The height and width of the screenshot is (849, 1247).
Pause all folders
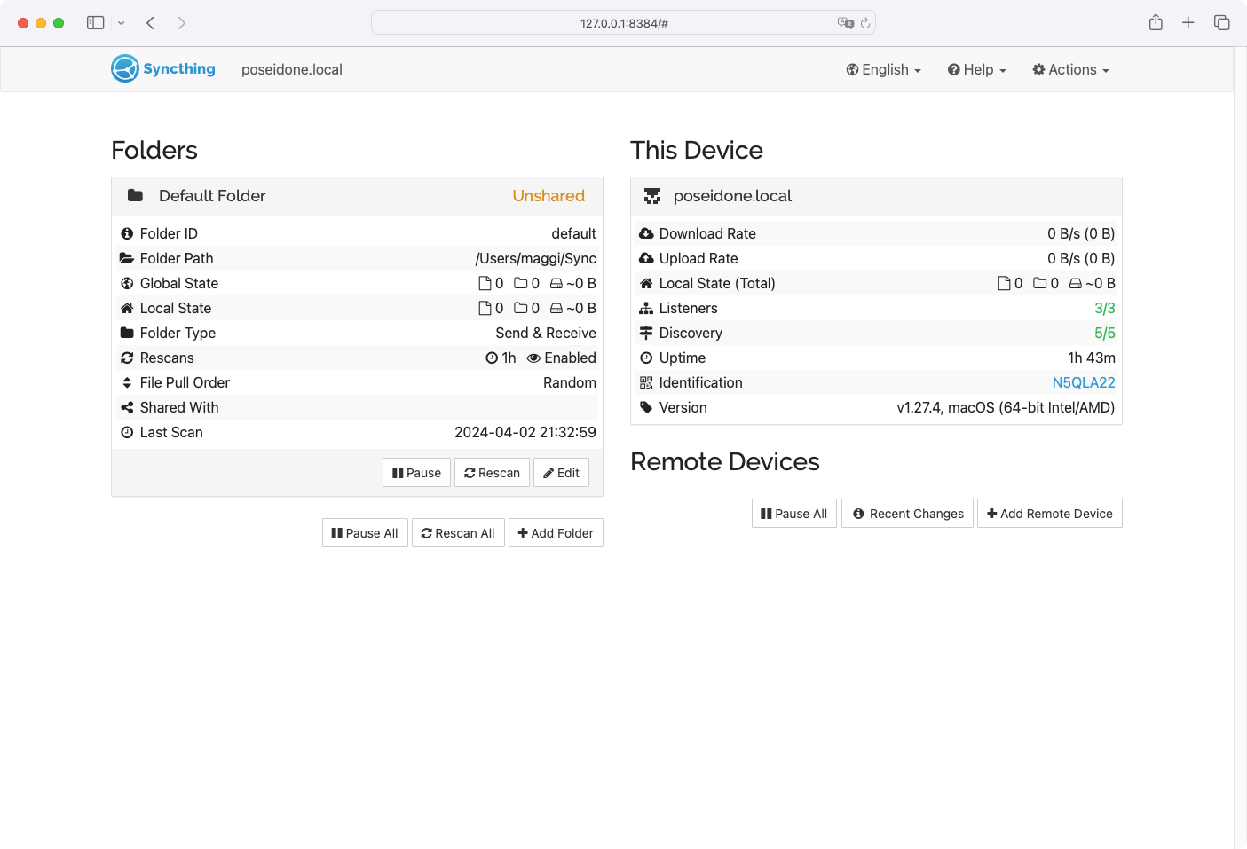pos(365,533)
